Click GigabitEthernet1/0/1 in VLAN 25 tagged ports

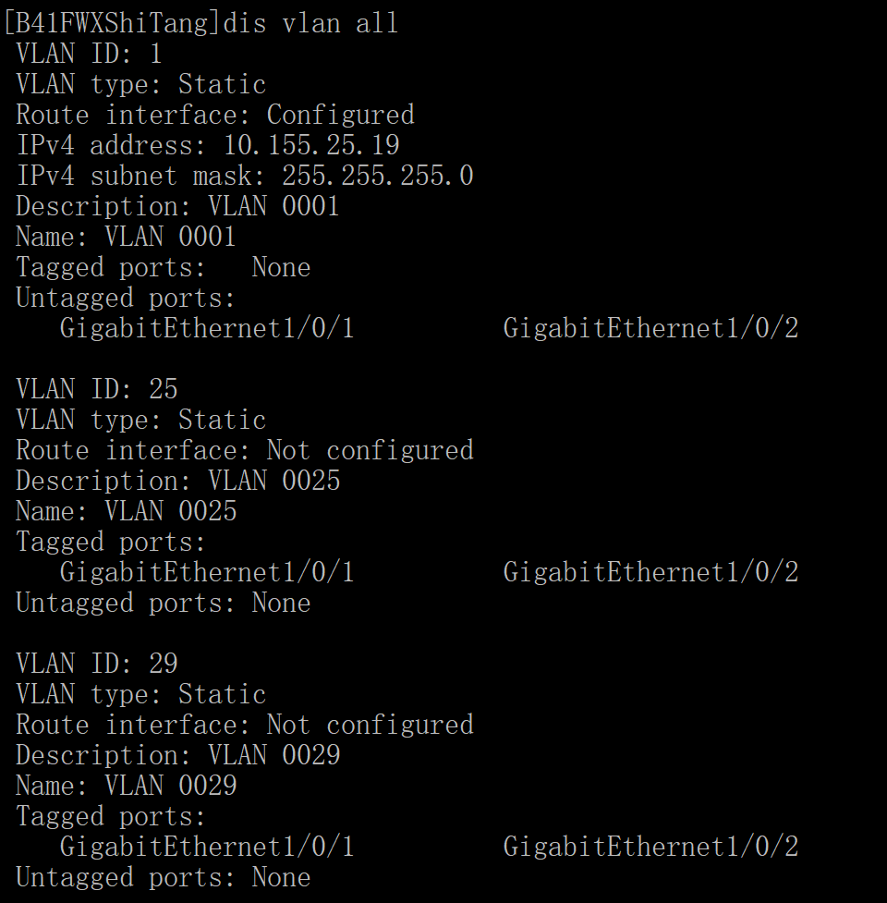207,572
